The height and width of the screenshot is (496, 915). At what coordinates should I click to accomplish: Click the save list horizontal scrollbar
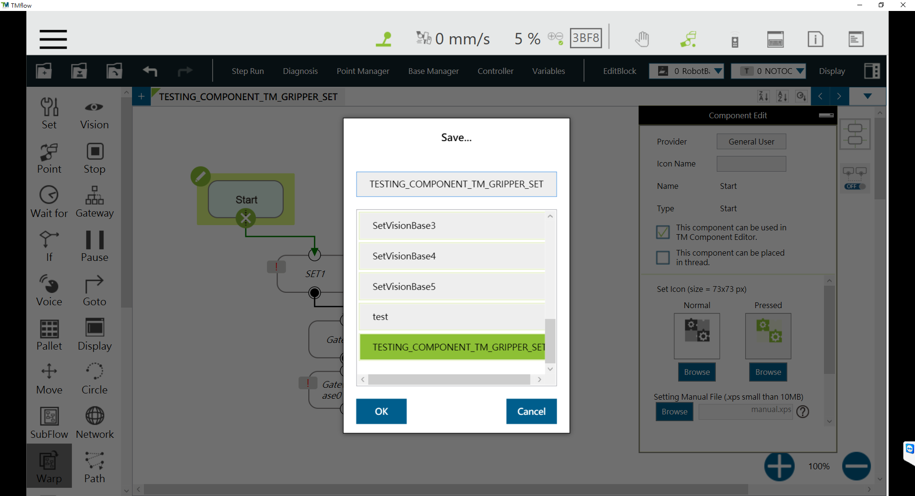(x=449, y=380)
